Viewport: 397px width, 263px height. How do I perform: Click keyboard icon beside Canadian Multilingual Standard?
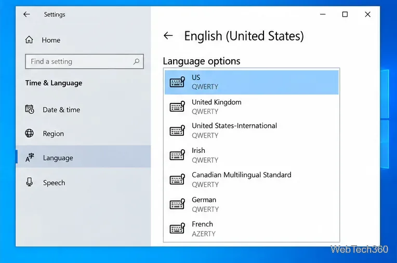tap(177, 179)
